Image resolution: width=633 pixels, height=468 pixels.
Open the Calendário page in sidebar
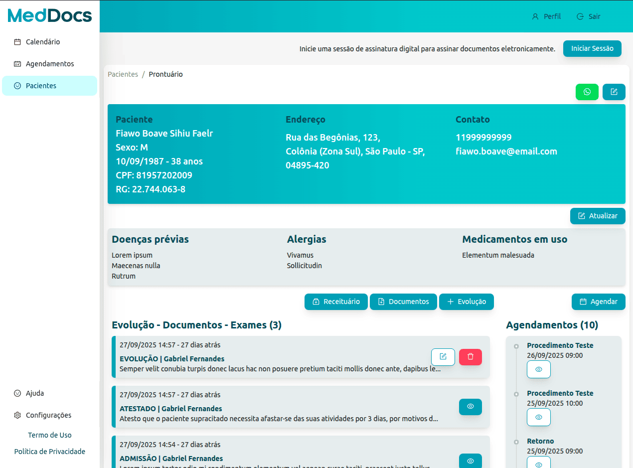tap(43, 42)
